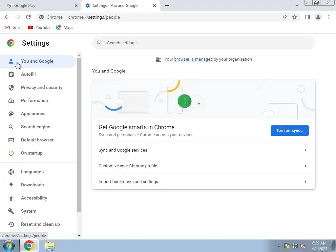Click the browser forward arrow
The image size is (336, 252).
click(18, 17)
